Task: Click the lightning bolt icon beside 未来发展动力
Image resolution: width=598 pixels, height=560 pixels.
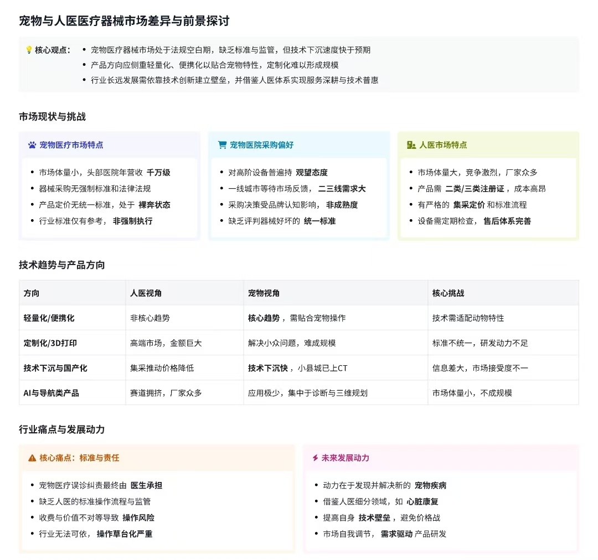Action: pos(316,458)
